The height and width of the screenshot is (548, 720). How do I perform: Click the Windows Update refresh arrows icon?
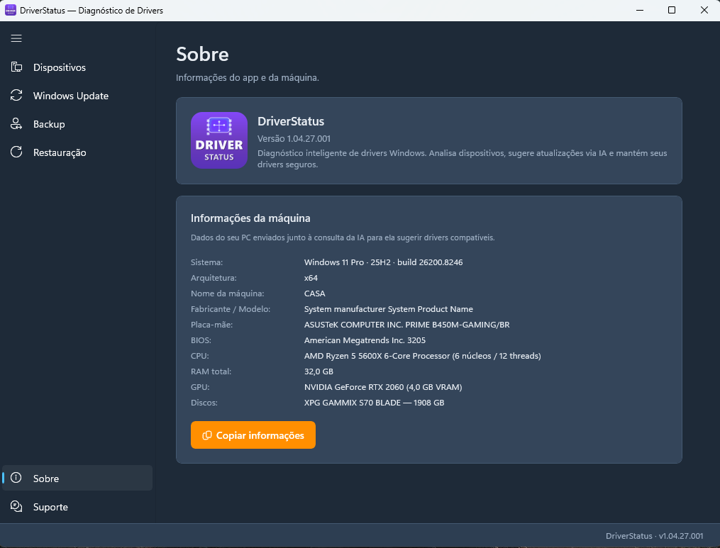(16, 96)
